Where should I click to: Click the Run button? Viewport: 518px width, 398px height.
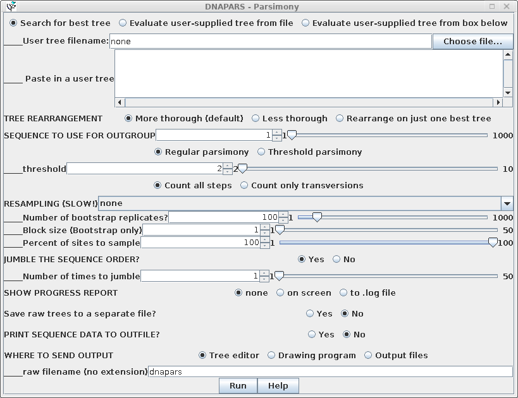(238, 386)
